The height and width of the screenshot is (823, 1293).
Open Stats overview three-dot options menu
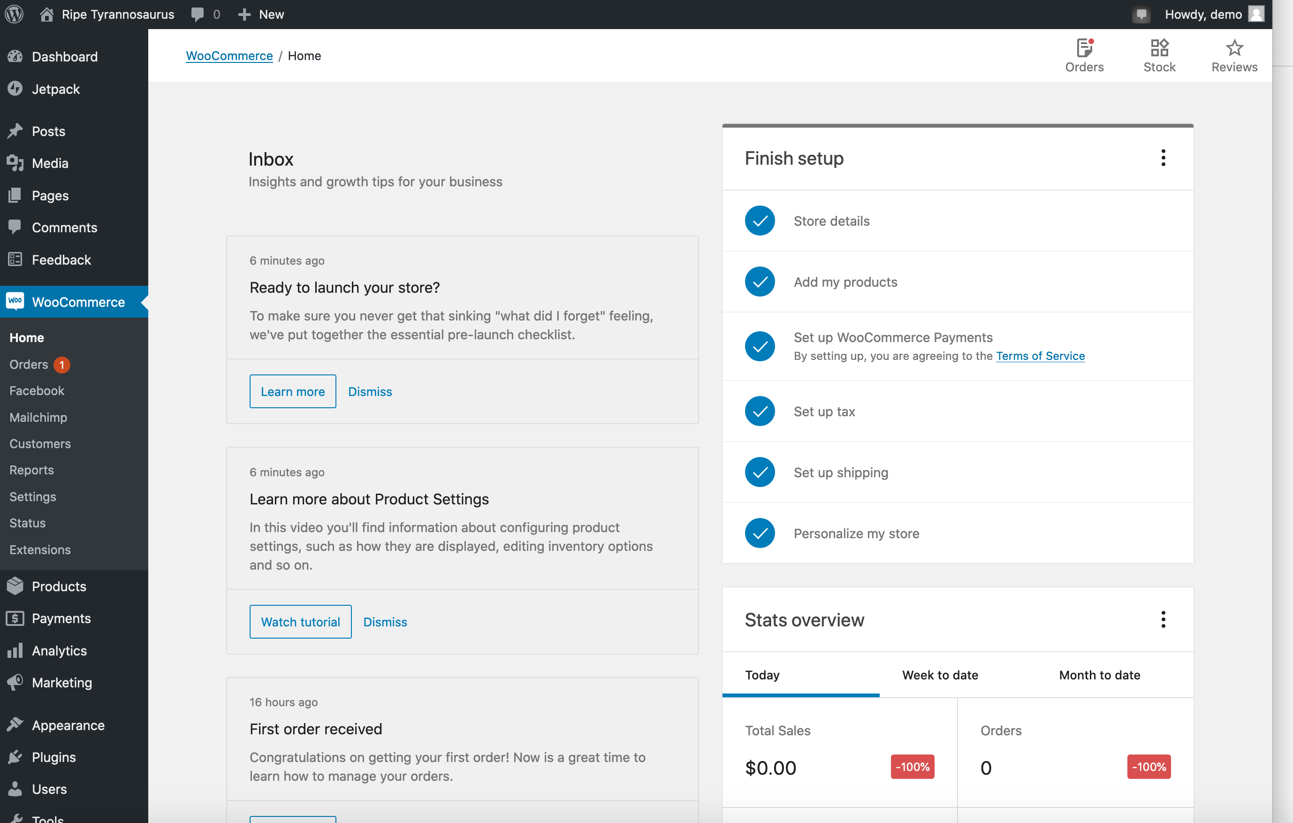coord(1163,619)
